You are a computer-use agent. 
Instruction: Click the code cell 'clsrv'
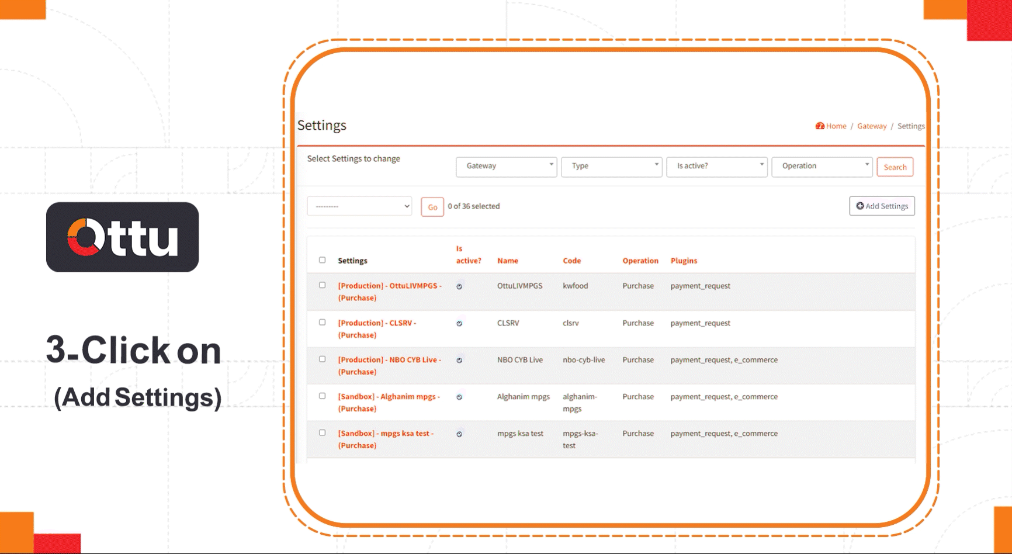coord(571,323)
